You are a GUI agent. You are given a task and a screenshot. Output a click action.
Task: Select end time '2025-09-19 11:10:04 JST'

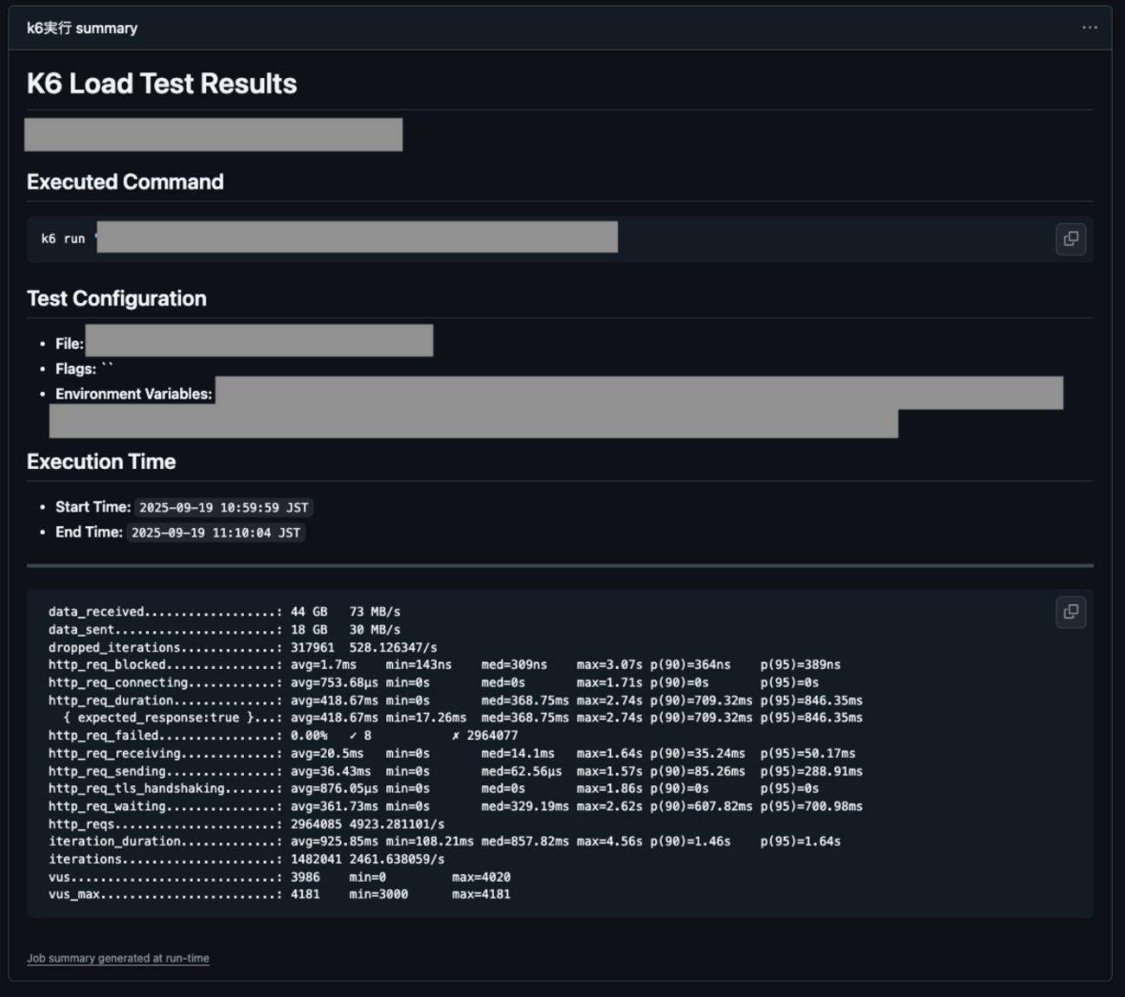[215, 533]
